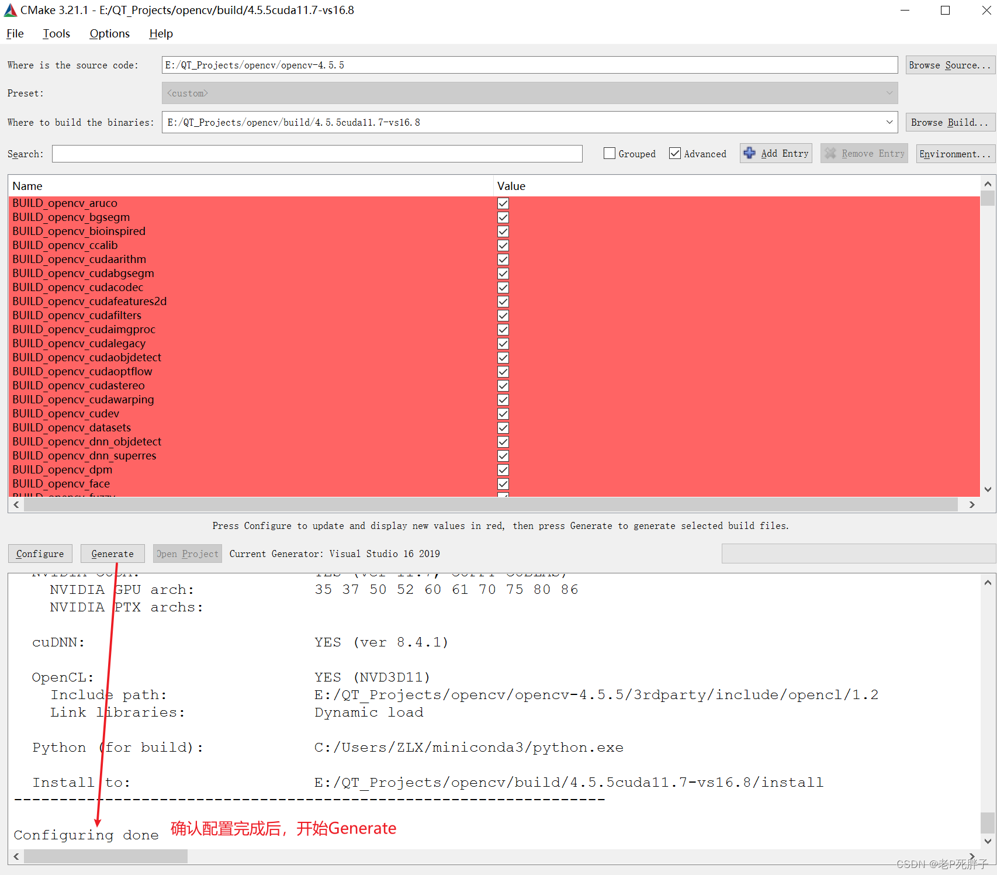This screenshot has width=997, height=875.
Task: Enable the Grouped checkbox
Action: 609,153
